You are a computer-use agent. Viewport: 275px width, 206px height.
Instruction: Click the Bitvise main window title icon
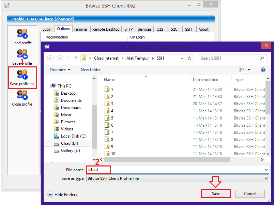pos(7,6)
